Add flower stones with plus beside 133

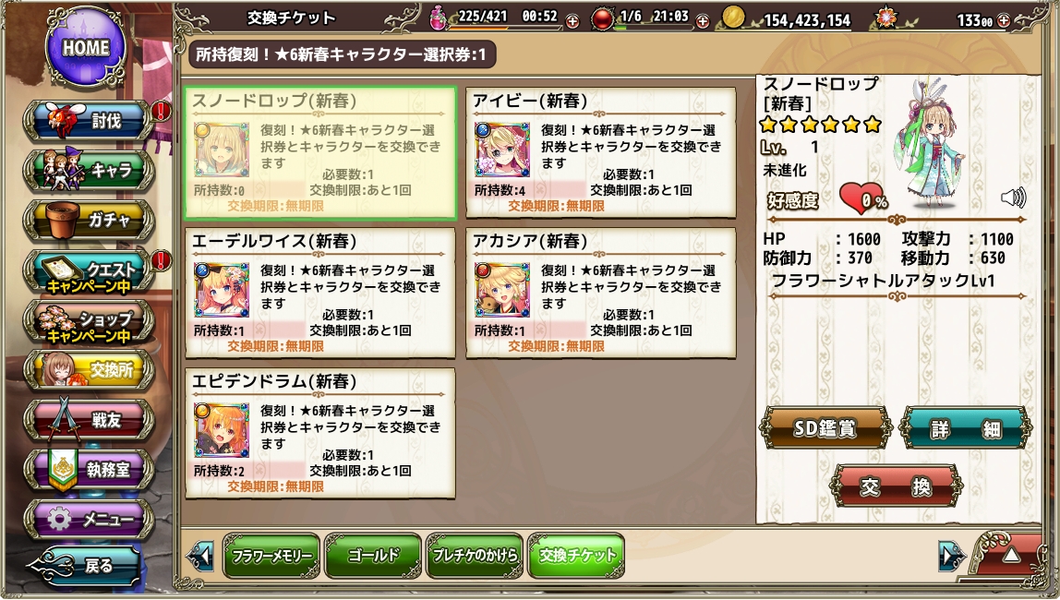click(x=1003, y=20)
